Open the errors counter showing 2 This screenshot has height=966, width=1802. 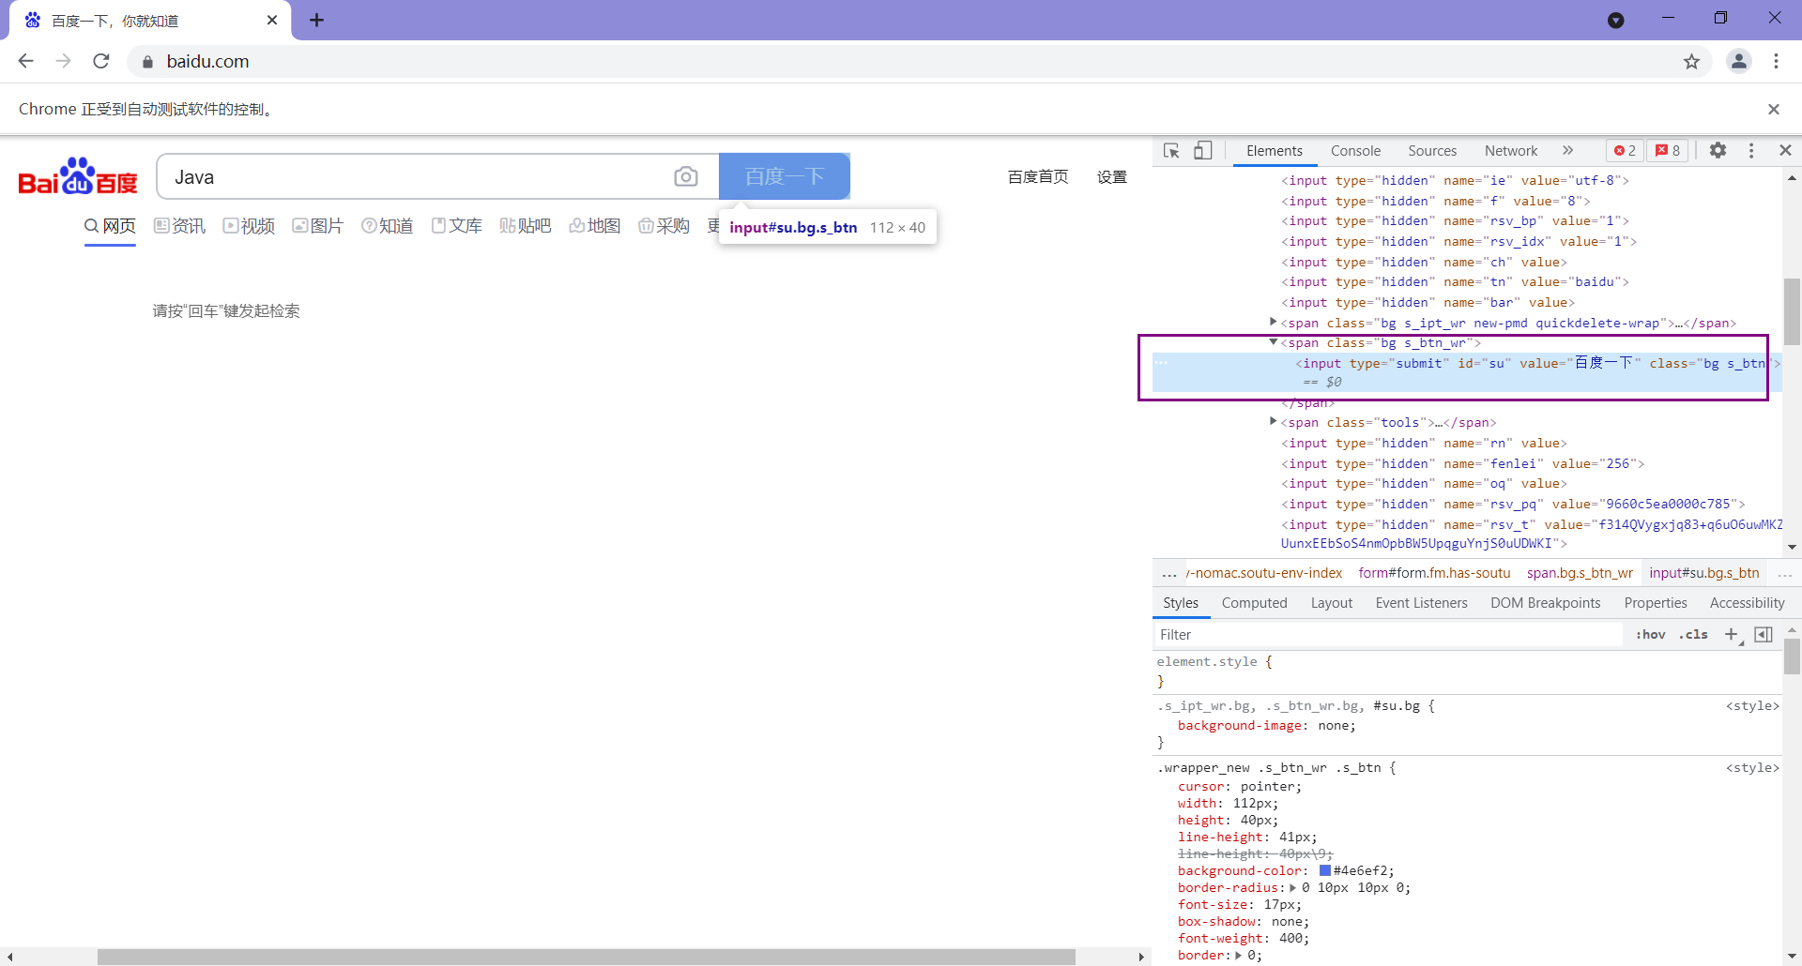click(1625, 151)
